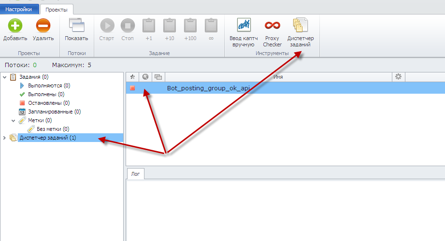This screenshot has width=445, height=241.
Task: Click the documents icon beside Диспетчер заданий (1)
Action: click(13, 138)
